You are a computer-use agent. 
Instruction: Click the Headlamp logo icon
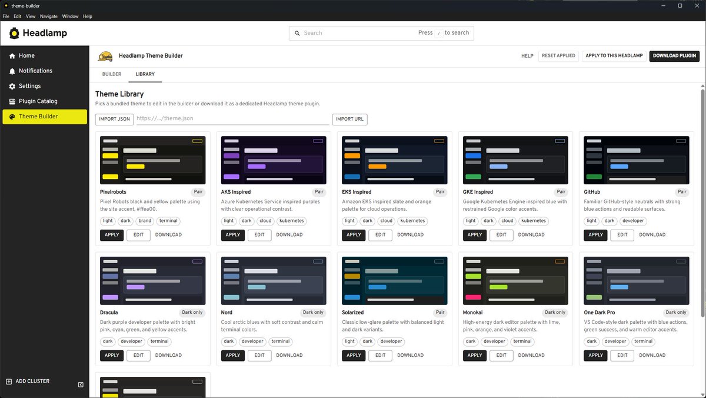(x=14, y=33)
